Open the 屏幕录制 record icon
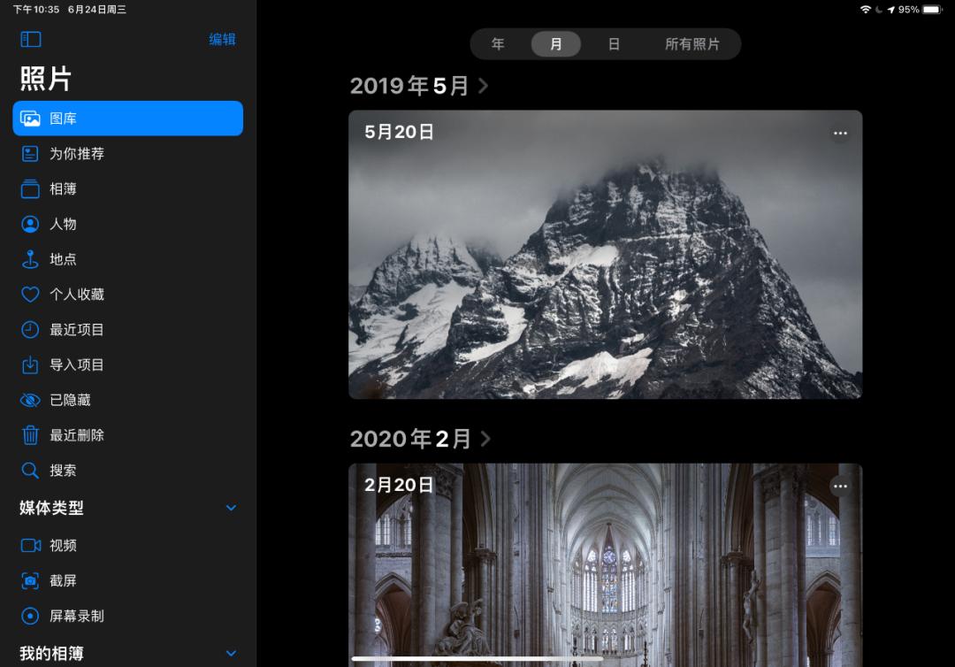This screenshot has height=667, width=955. tap(30, 616)
